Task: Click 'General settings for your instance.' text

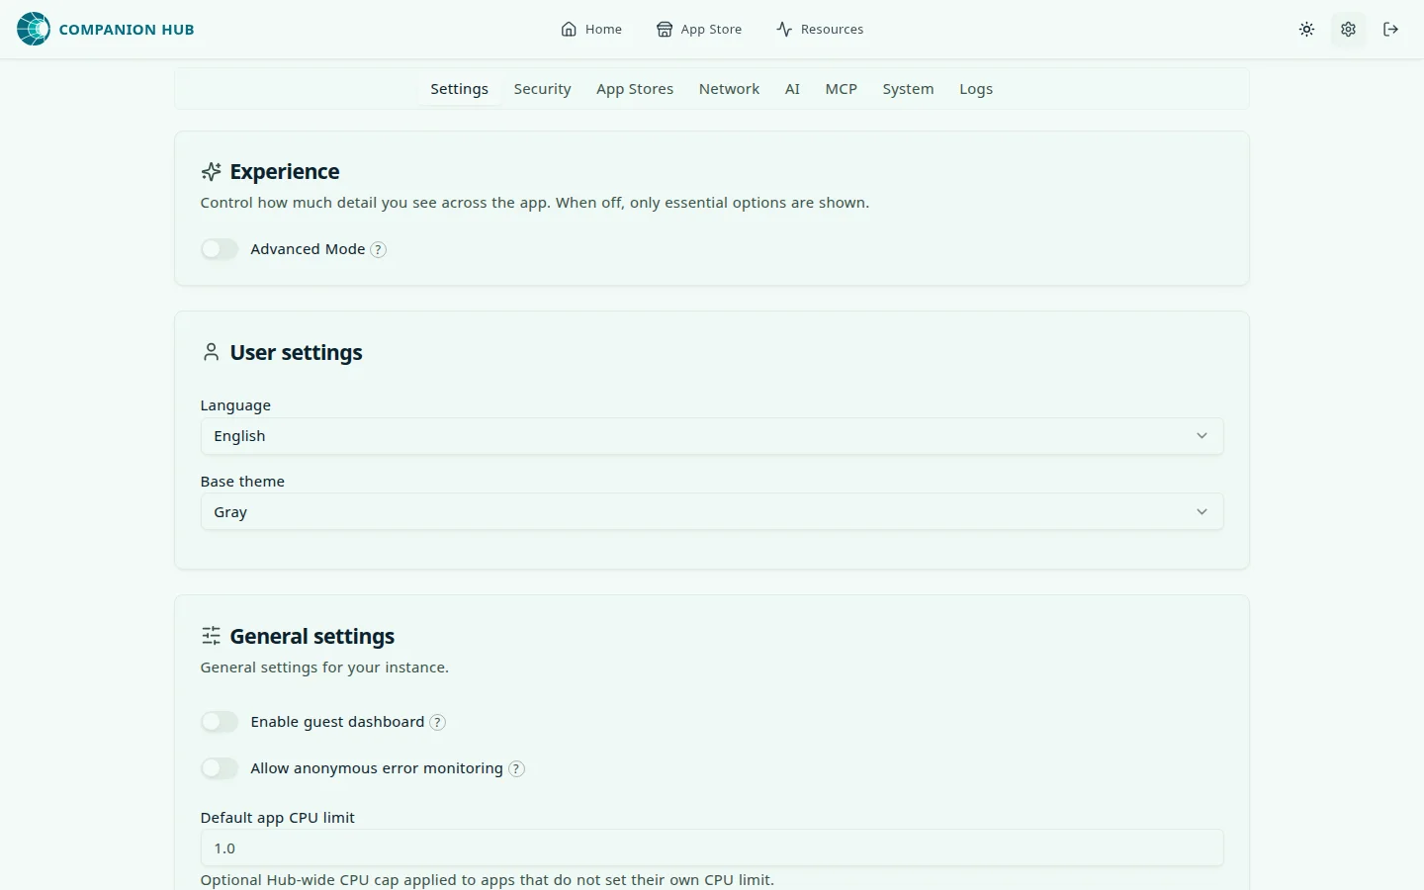Action: pos(324,667)
